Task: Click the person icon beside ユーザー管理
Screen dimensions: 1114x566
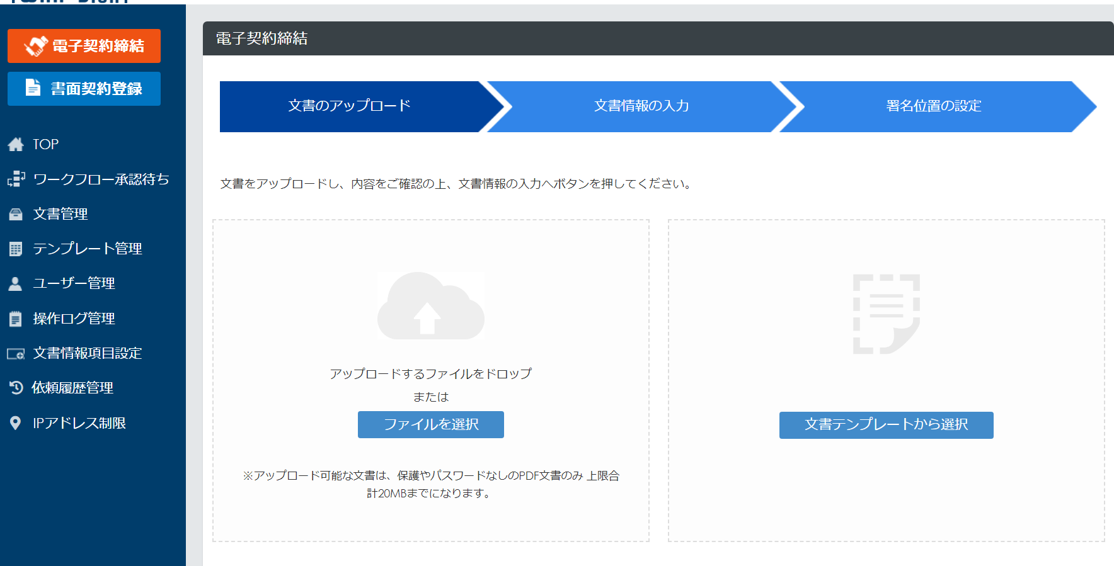Action: [x=16, y=283]
